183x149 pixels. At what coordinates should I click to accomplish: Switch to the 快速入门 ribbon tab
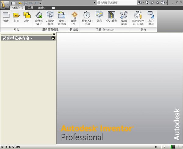point(18,8)
